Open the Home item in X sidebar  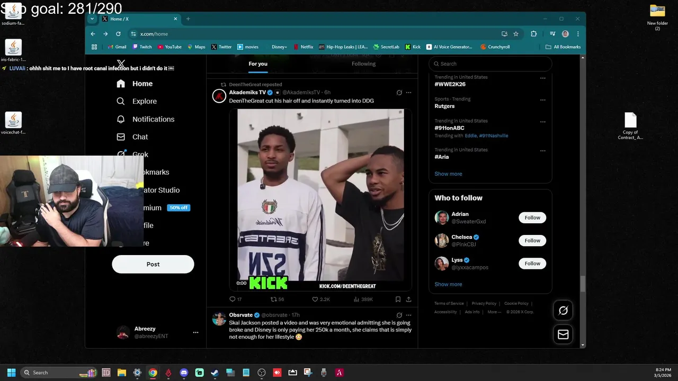click(135, 84)
